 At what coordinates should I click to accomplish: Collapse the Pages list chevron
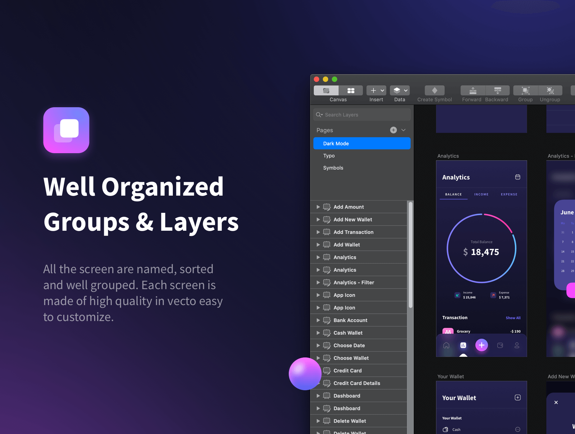point(403,130)
